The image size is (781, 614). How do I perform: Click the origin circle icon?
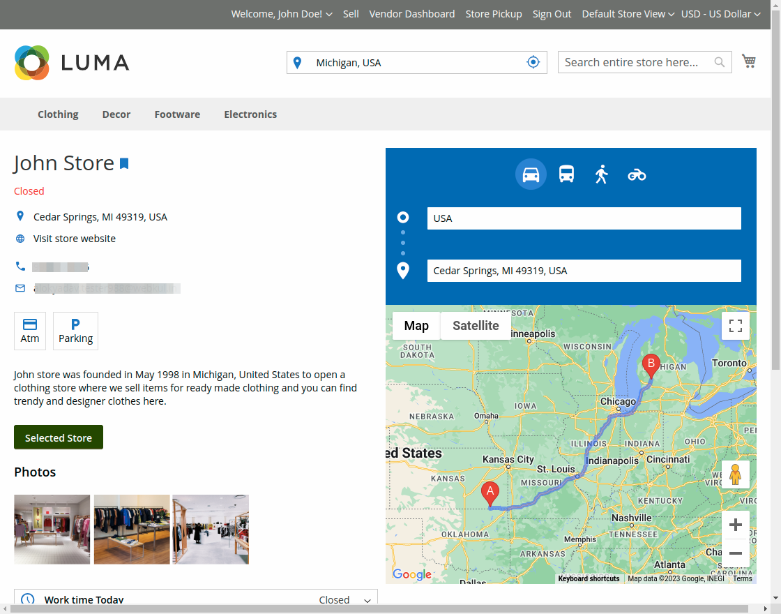click(x=403, y=217)
